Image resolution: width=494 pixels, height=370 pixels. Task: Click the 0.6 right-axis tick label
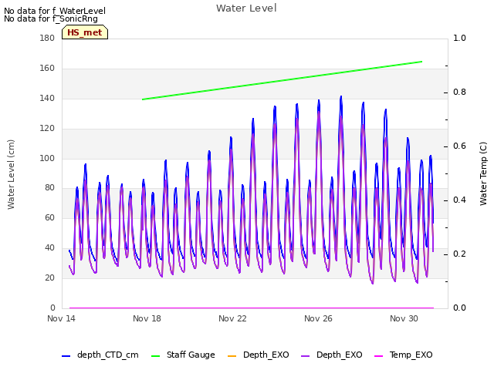coord(459,146)
